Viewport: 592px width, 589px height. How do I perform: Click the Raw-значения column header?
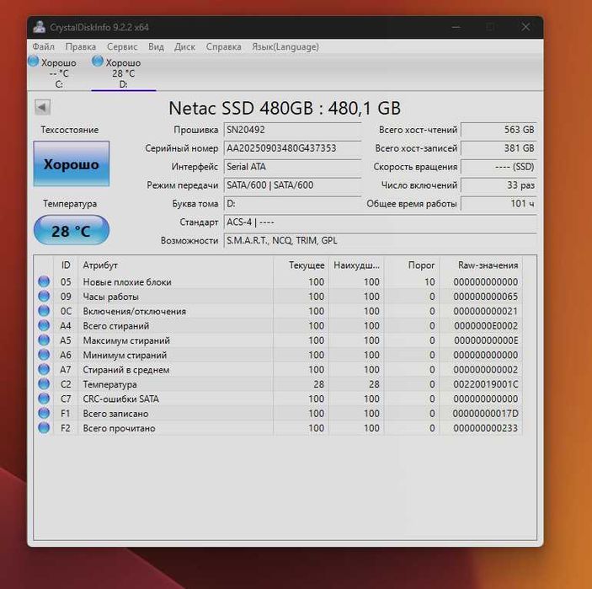481,265
